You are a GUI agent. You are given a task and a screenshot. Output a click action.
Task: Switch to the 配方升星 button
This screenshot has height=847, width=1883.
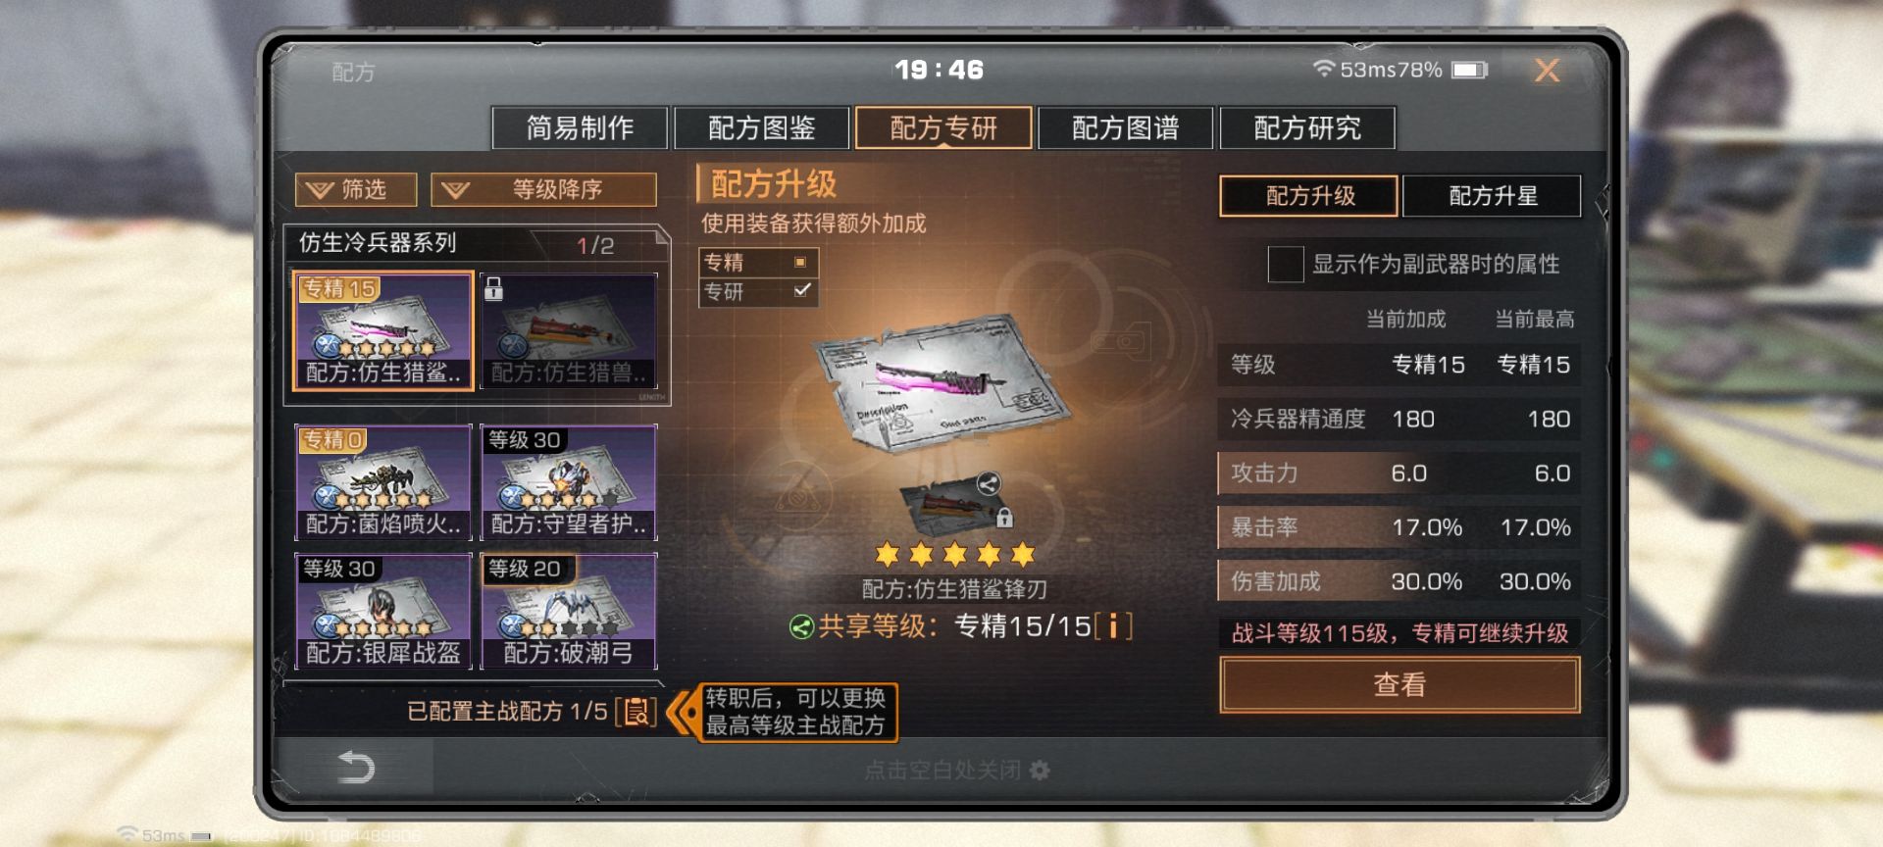pos(1492,196)
